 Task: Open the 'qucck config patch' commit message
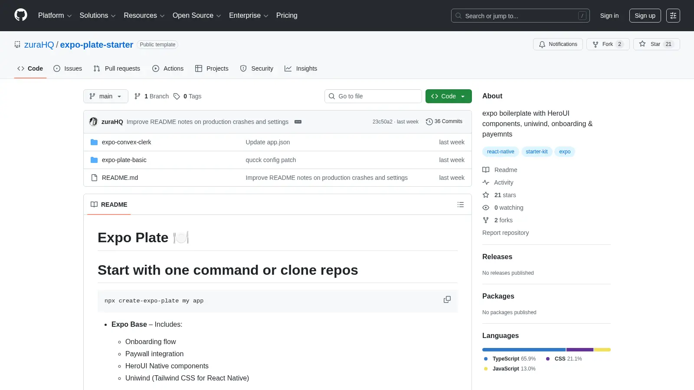(271, 160)
